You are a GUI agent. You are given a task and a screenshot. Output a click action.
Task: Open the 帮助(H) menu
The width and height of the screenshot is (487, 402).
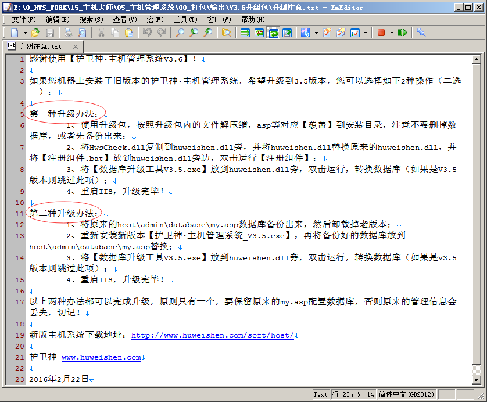tap(253, 20)
